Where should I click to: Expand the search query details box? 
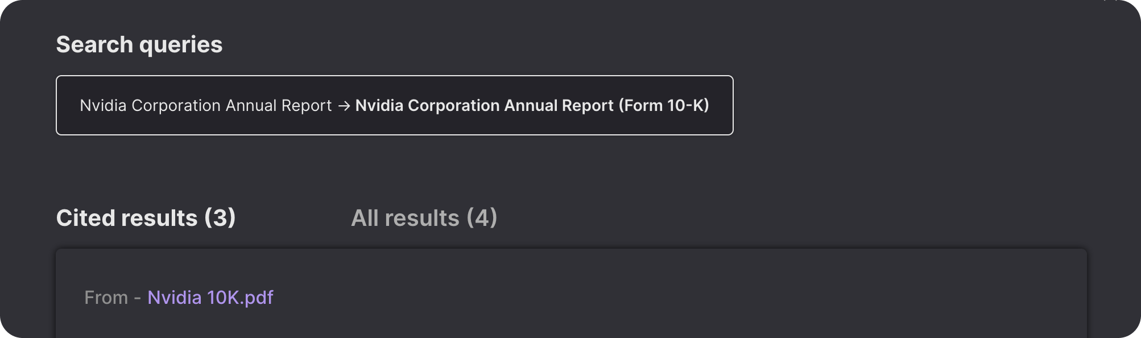click(x=395, y=105)
